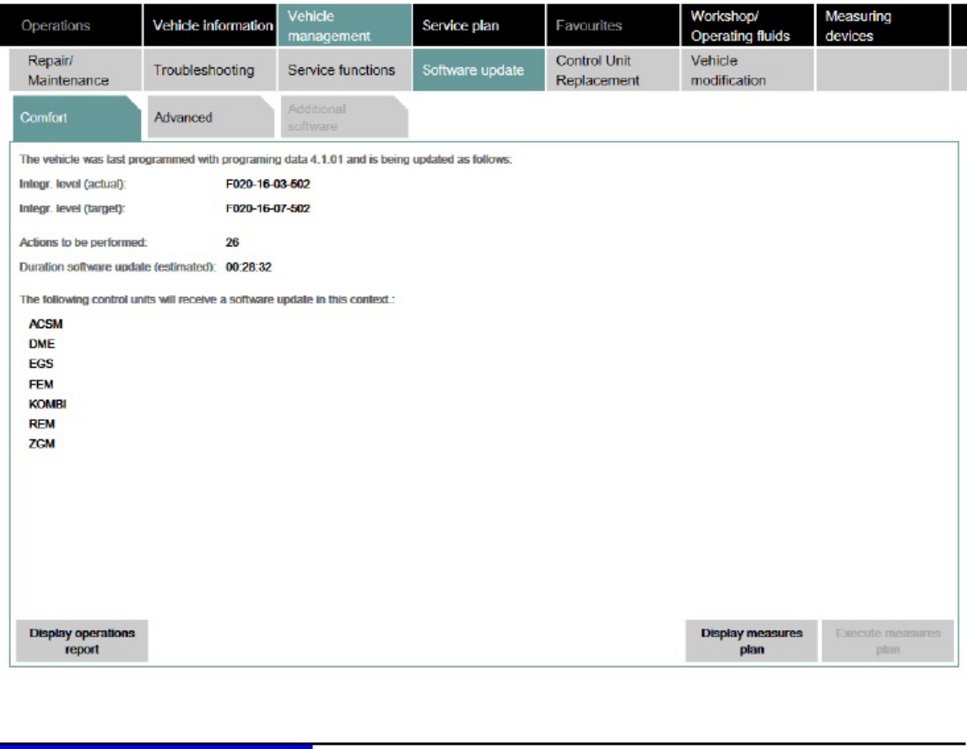Click Display operations report button
This screenshot has height=749, width=967.
(x=82, y=641)
